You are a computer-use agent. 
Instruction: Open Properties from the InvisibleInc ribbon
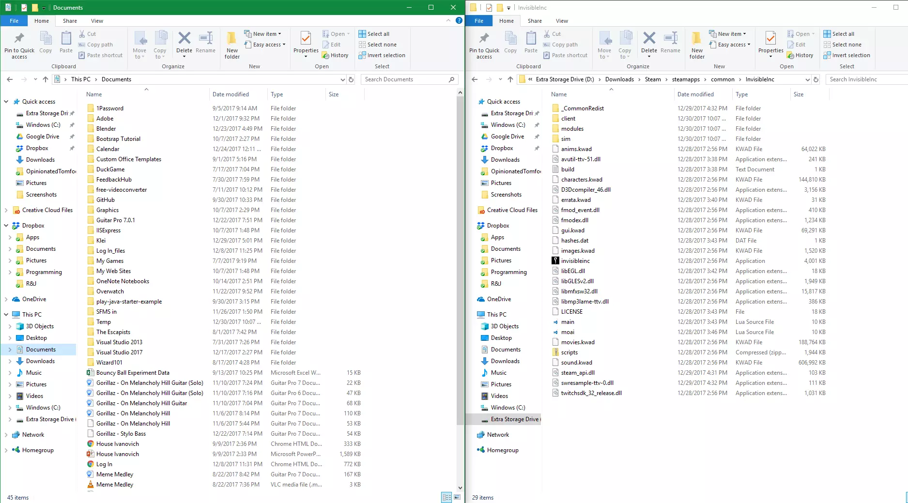point(770,45)
